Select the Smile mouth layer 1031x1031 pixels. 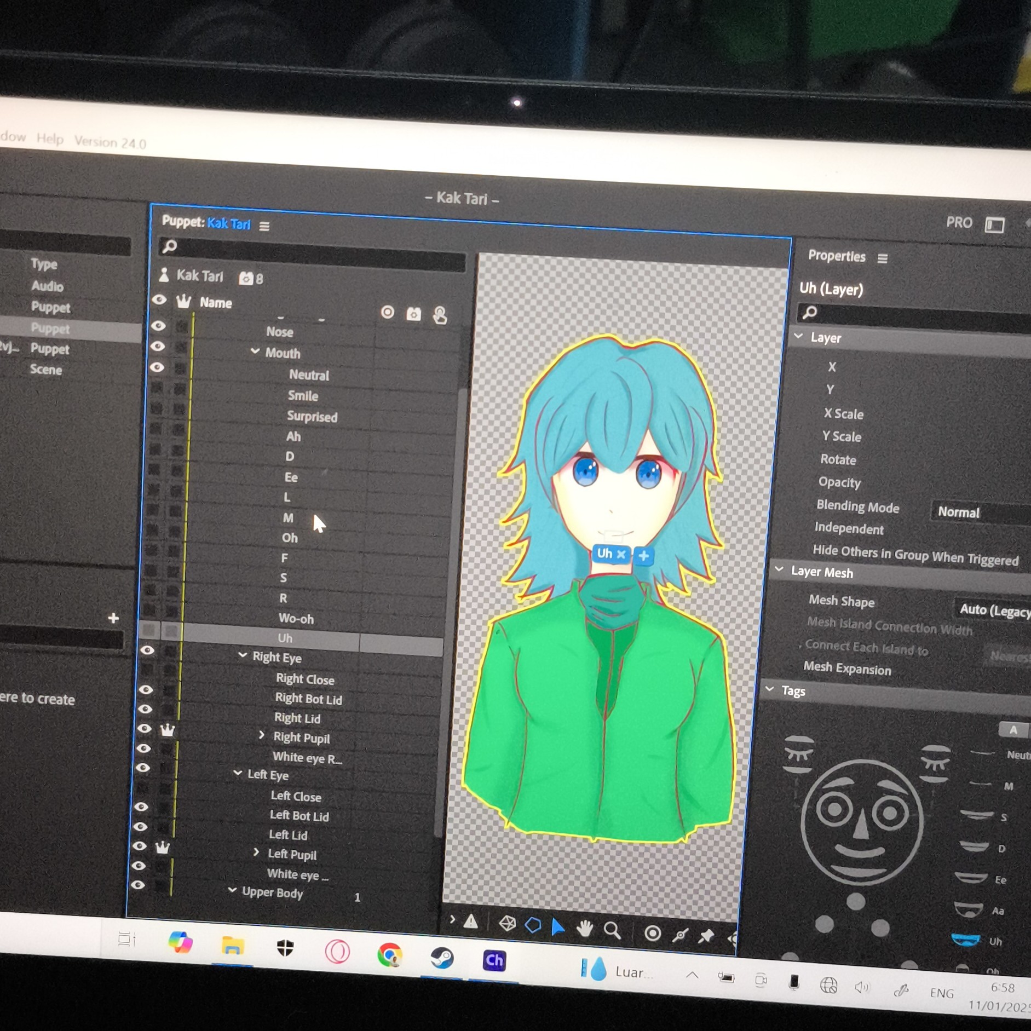click(303, 395)
